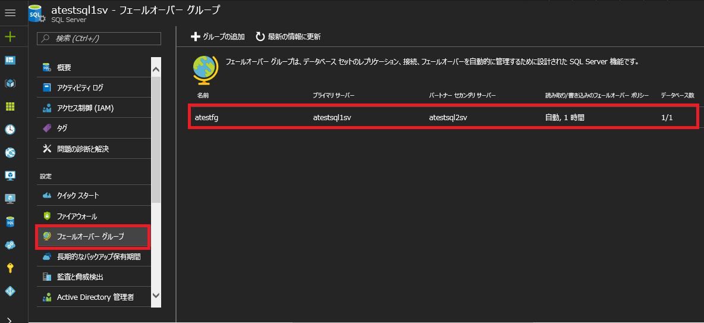Click グループの追加 button
The height and width of the screenshot is (323, 704).
point(218,37)
